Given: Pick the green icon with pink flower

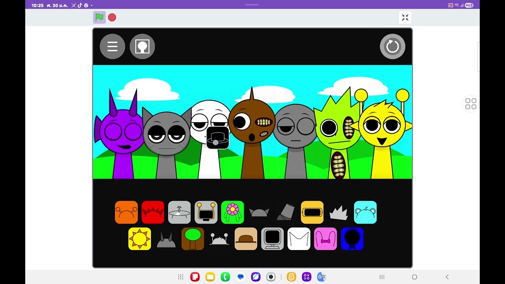Looking at the screenshot, I should [x=232, y=212].
